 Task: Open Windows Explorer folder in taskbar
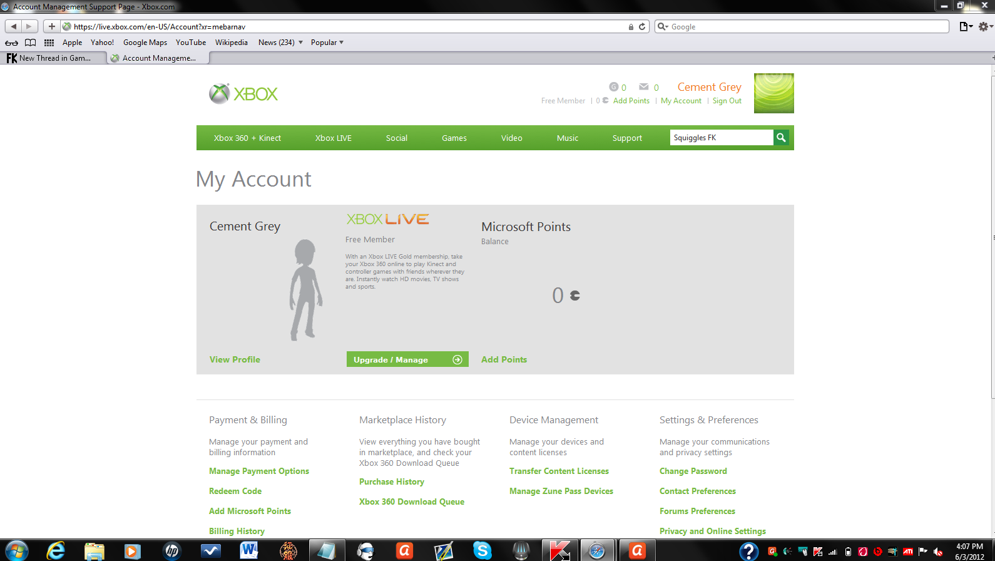click(94, 550)
